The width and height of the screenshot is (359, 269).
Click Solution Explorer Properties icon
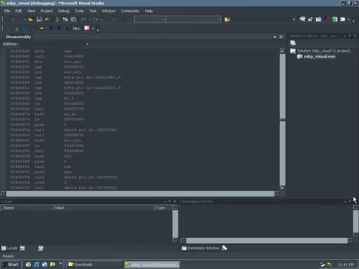click(293, 43)
